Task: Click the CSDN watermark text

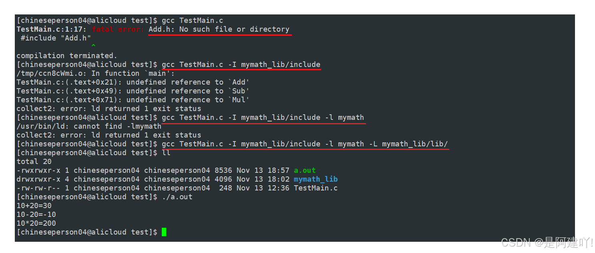Action: tap(547, 242)
